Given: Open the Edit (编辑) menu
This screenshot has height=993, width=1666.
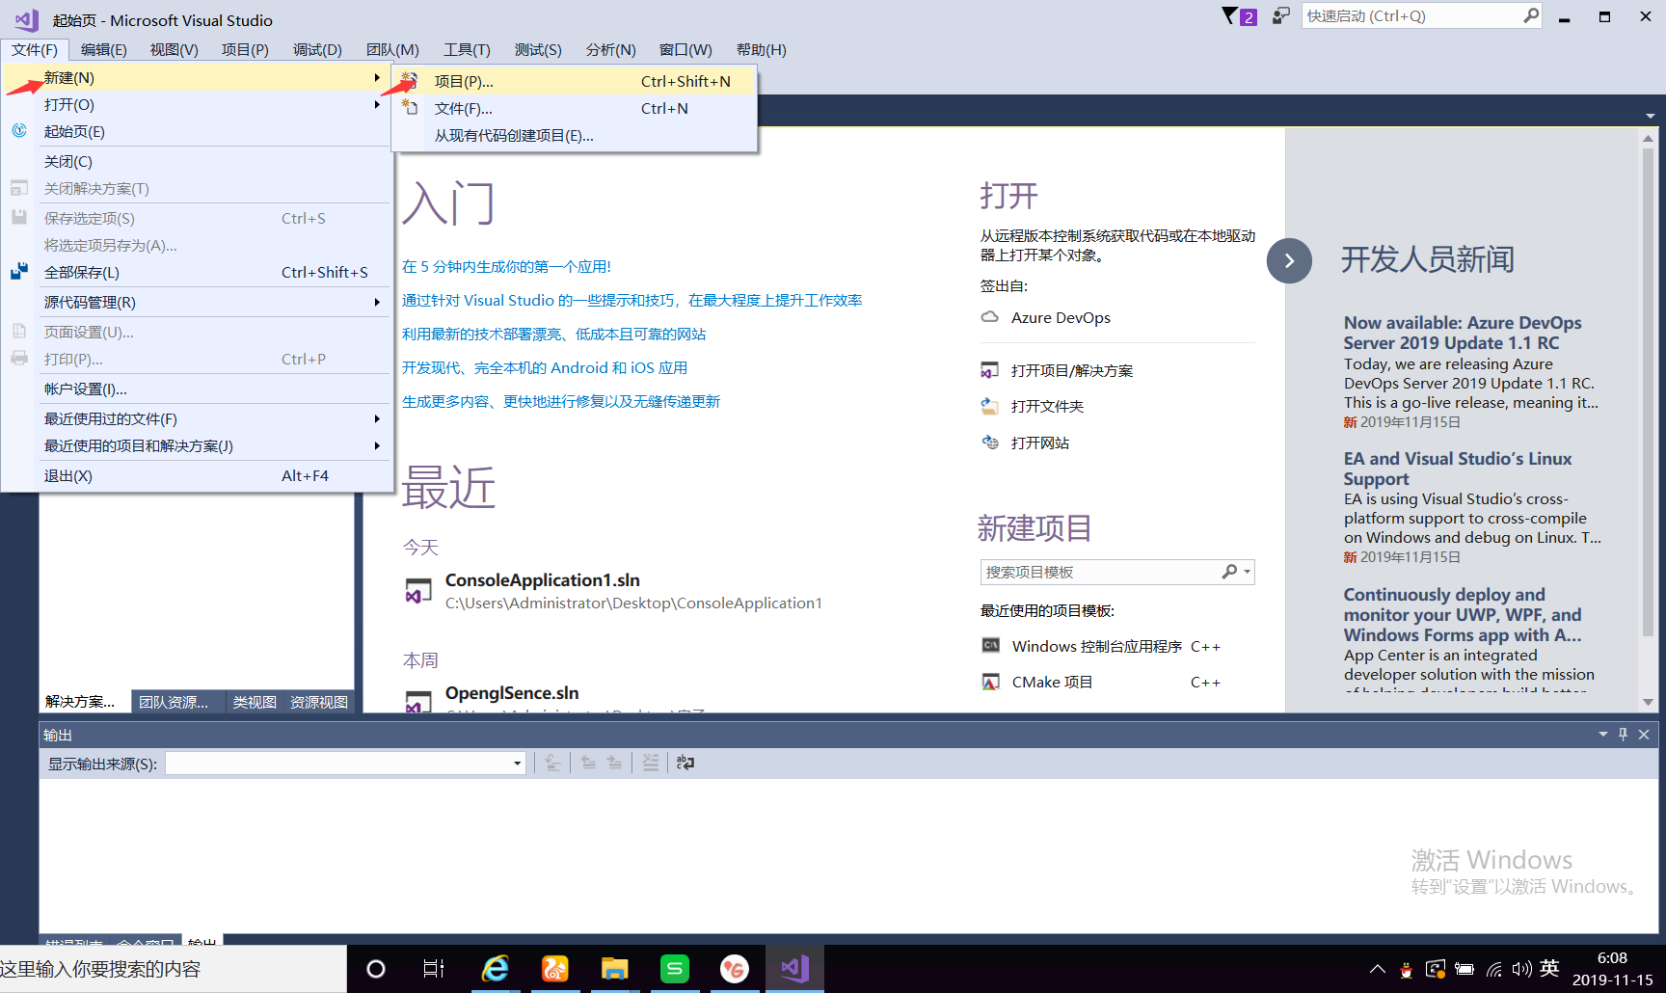Looking at the screenshot, I should pyautogui.click(x=104, y=49).
